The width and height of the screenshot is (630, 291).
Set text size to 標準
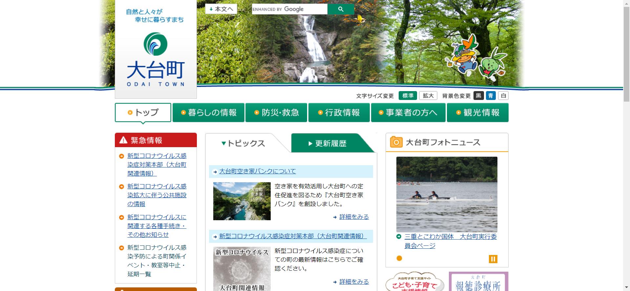408,95
